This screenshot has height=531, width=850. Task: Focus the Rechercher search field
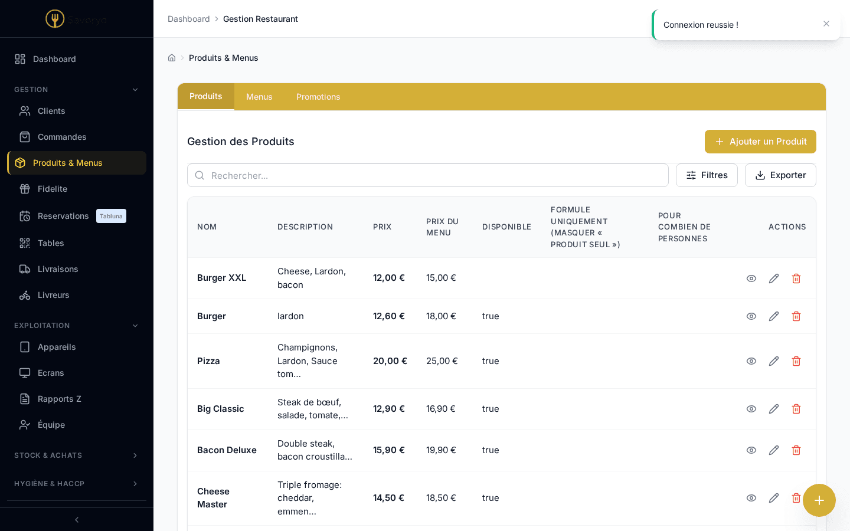(428, 175)
